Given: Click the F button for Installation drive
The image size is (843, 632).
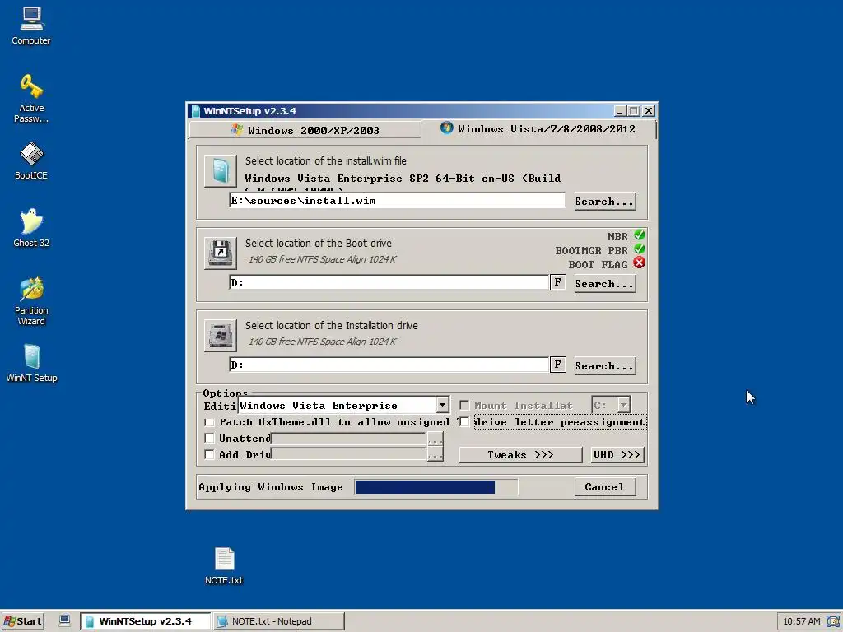Looking at the screenshot, I should (x=557, y=365).
